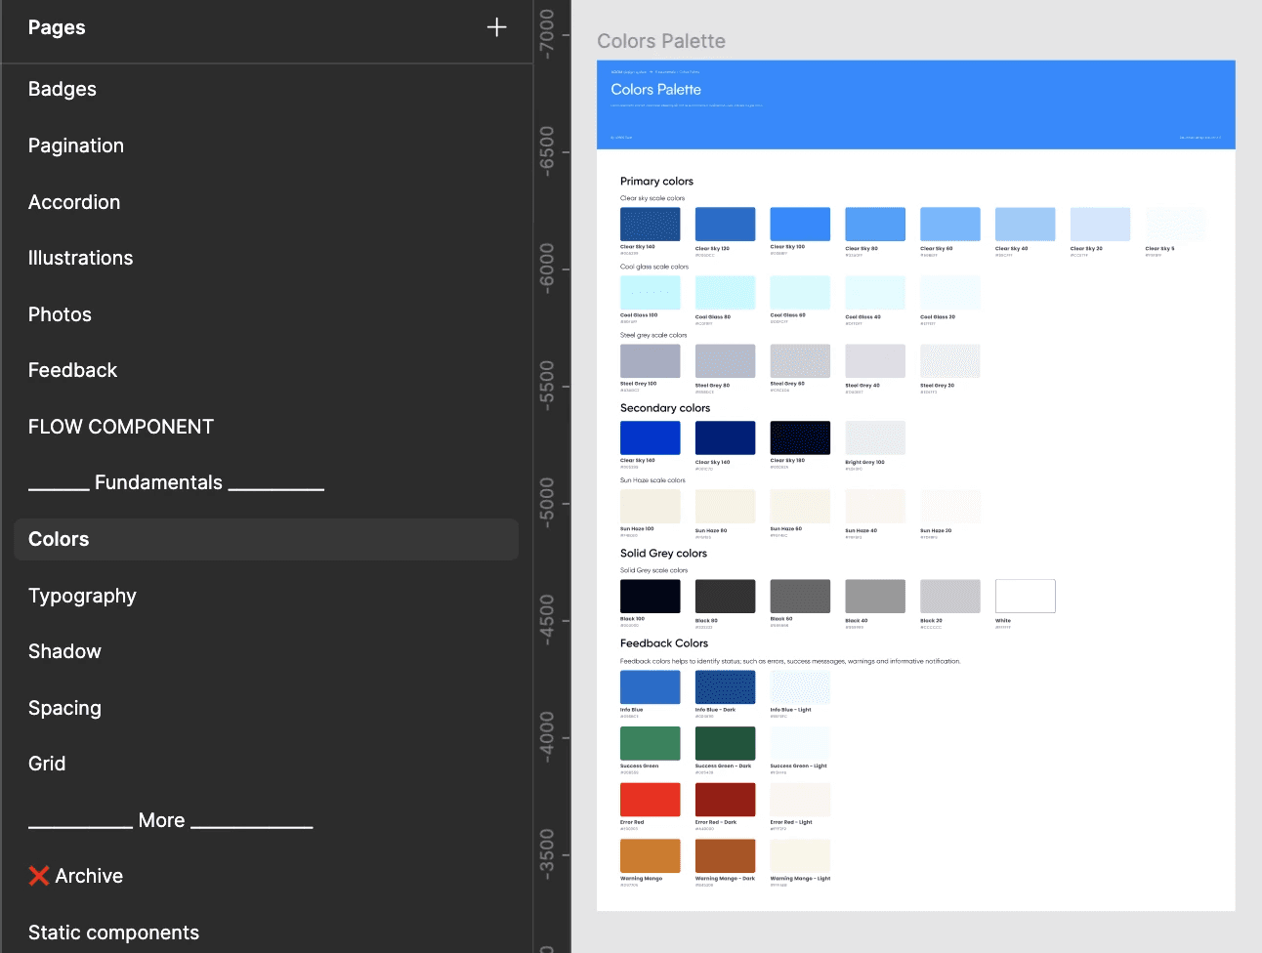The image size is (1262, 953).
Task: Click the Feedback Colors heading
Action: [x=664, y=643]
